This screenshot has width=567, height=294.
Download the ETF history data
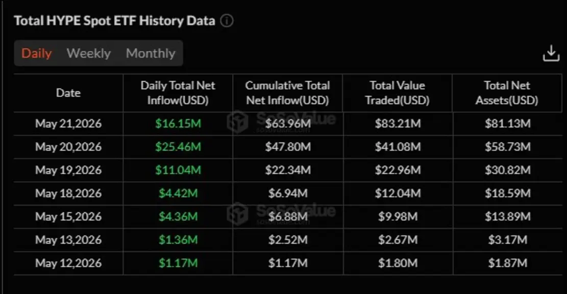tap(551, 54)
